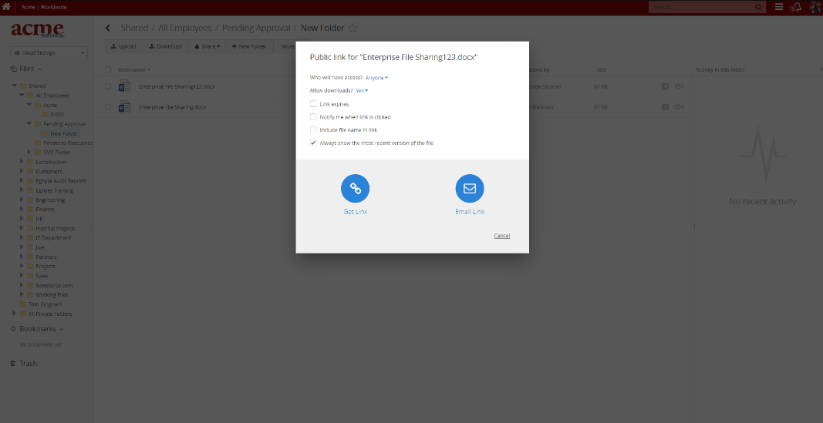Cancel the public link dialog
823x423 pixels.
point(501,236)
